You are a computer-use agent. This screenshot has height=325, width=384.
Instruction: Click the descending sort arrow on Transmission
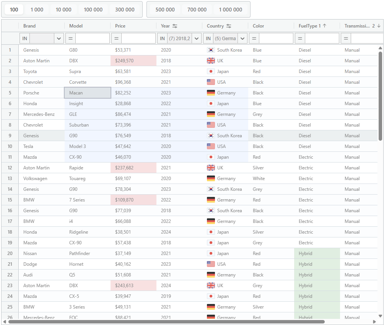(x=379, y=26)
